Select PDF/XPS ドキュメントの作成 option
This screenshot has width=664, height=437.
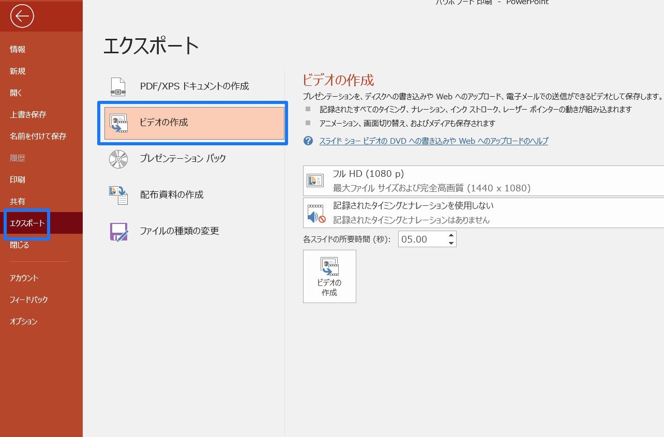coord(194,86)
